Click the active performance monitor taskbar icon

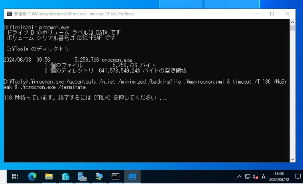coord(132,176)
